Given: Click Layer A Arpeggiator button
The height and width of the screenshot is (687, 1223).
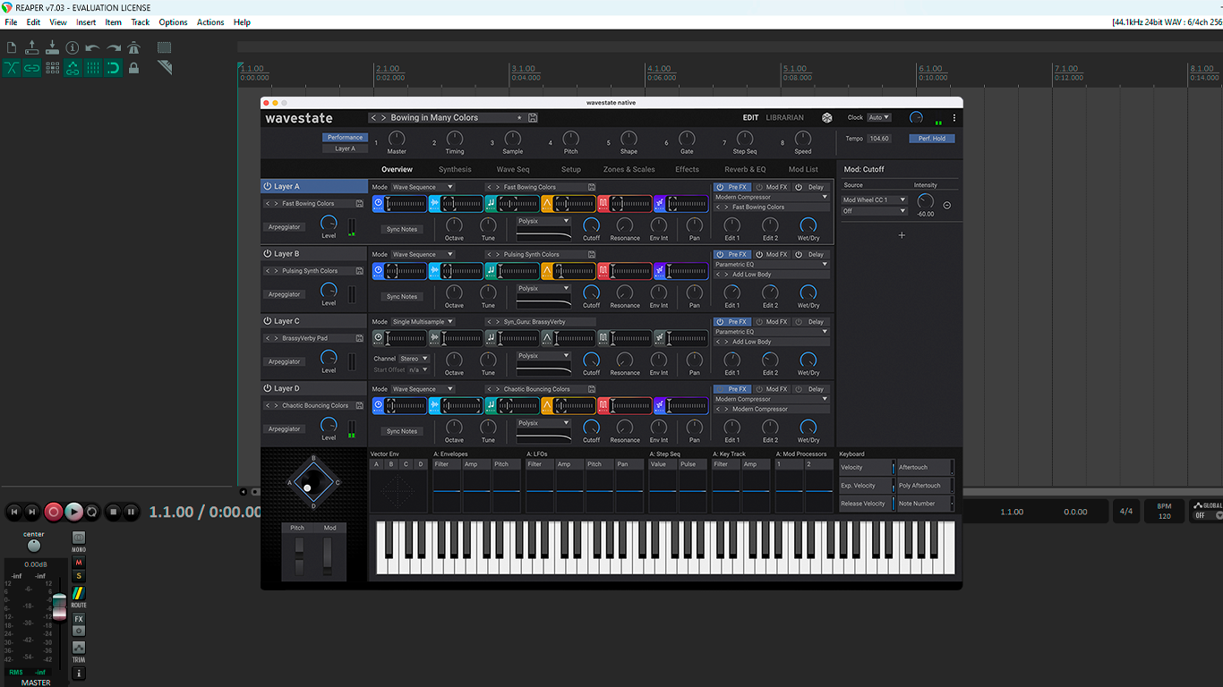Looking at the screenshot, I should click(x=284, y=227).
